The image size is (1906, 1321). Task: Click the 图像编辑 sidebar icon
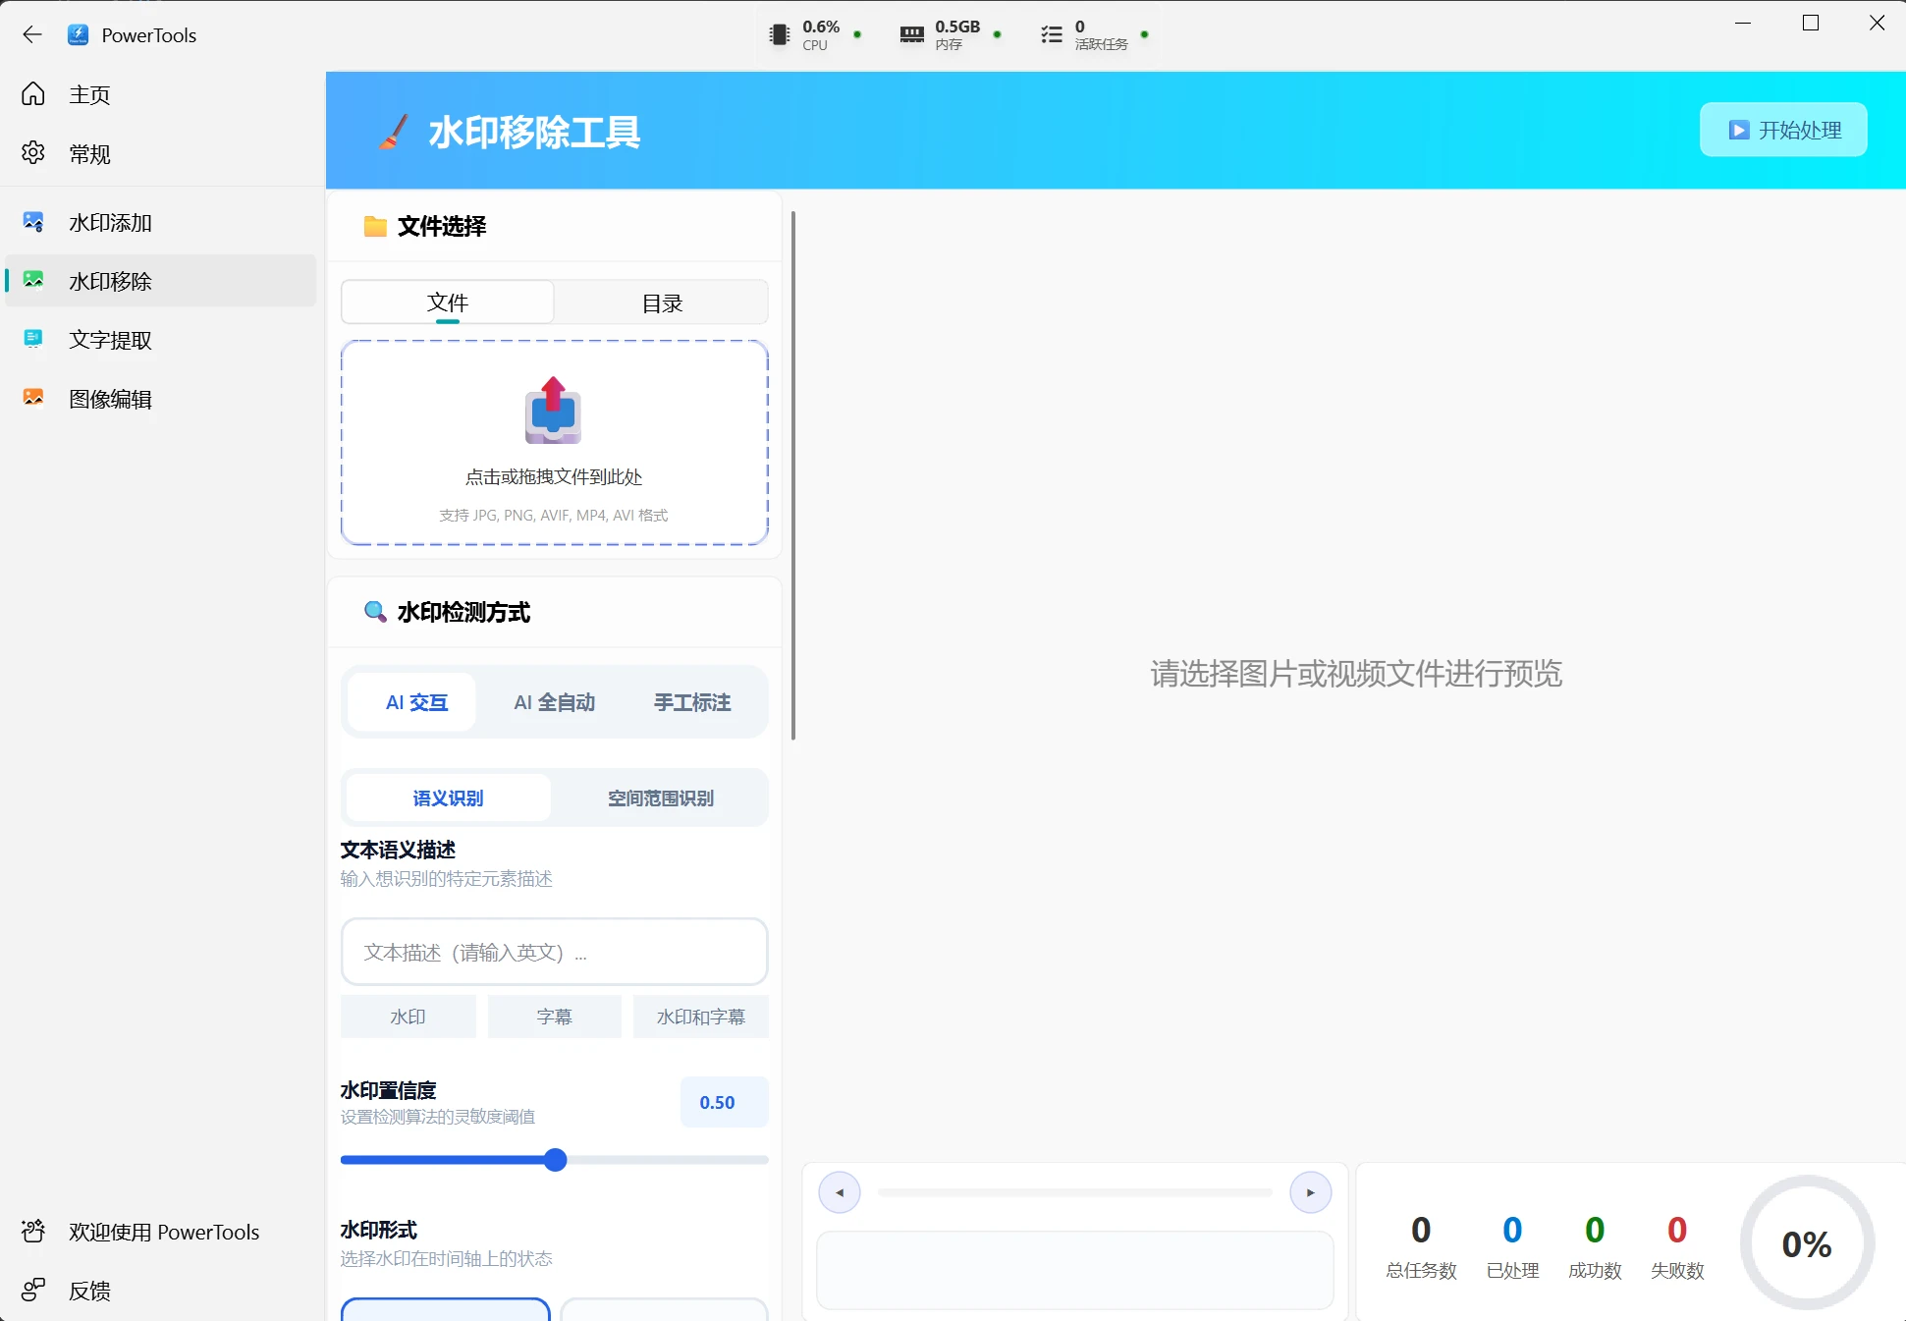(x=33, y=398)
